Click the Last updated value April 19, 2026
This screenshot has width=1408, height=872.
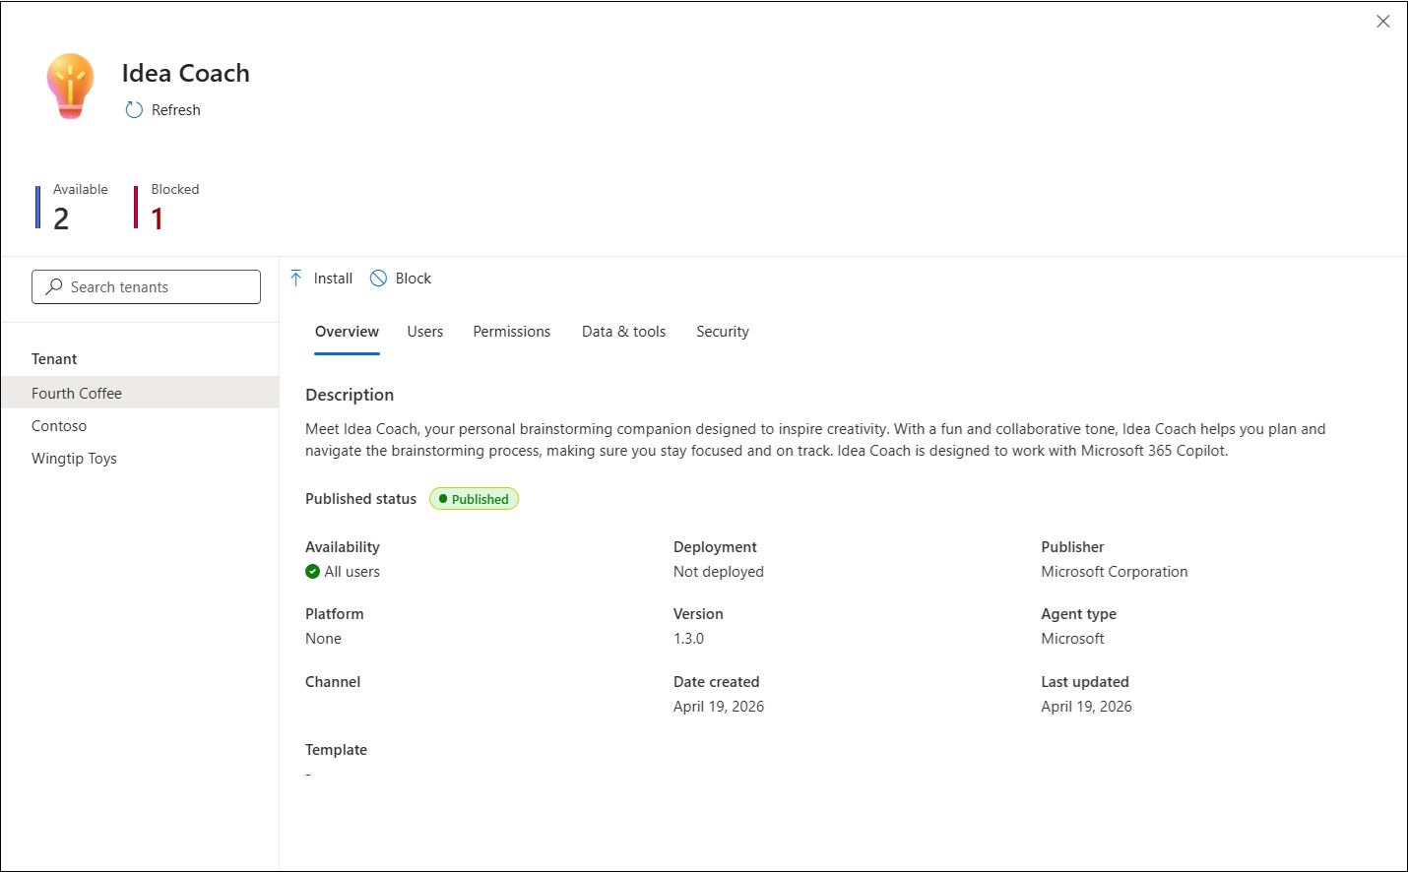click(1086, 707)
